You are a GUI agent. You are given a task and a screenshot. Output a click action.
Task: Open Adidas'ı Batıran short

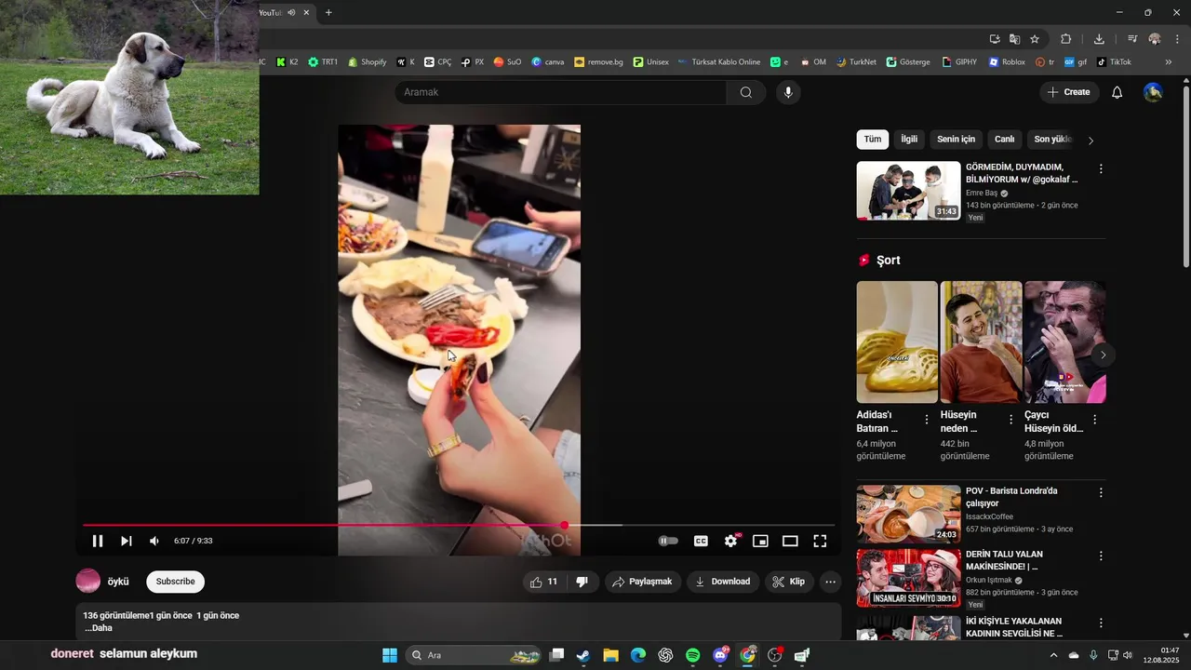pyautogui.click(x=897, y=342)
